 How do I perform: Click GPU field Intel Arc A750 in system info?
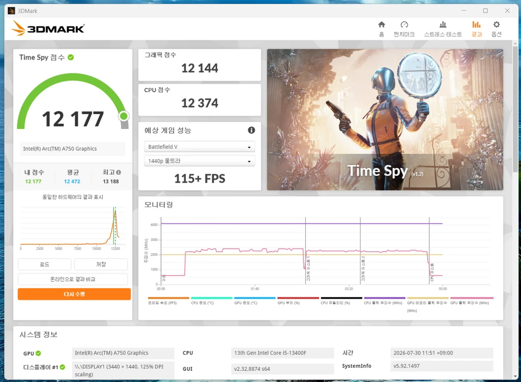click(x=123, y=353)
